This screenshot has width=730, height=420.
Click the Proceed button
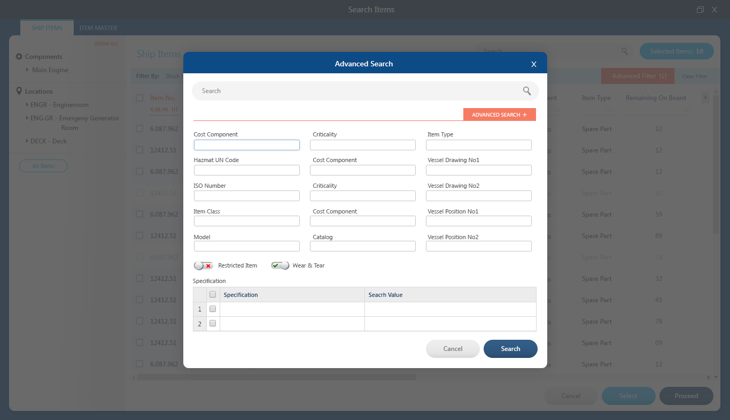click(686, 396)
